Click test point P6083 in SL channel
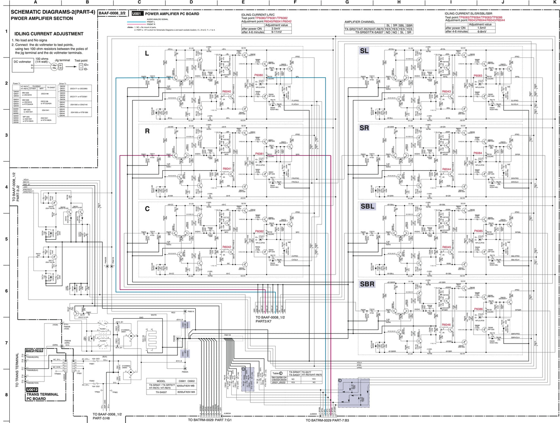Viewport: 560px width, 423px height. tap(478, 76)
